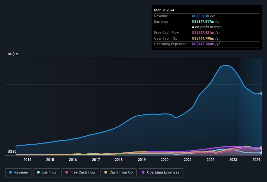Image resolution: width=267 pixels, height=182 pixels.
Task: Click the 2019 x-axis label
Action: click(142, 160)
